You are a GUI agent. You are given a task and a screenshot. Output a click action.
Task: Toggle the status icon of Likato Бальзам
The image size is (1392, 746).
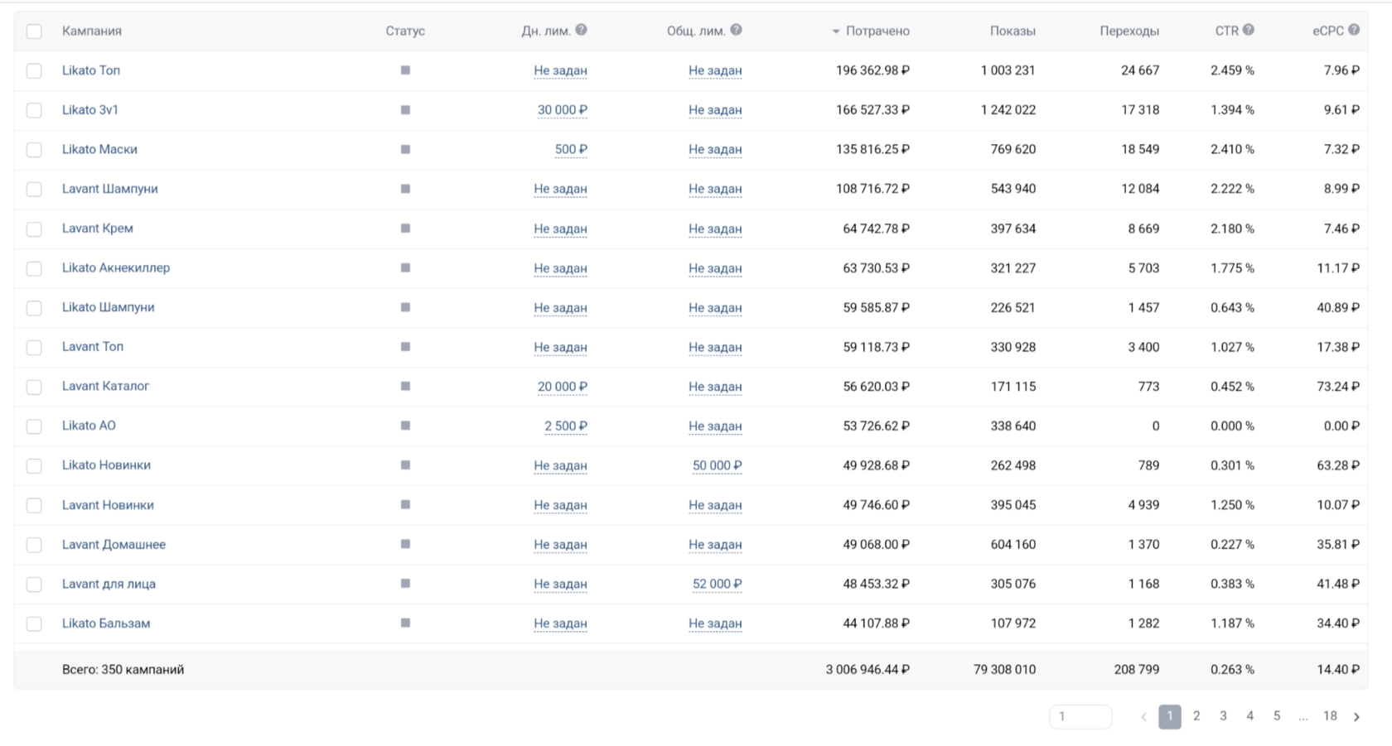point(405,623)
